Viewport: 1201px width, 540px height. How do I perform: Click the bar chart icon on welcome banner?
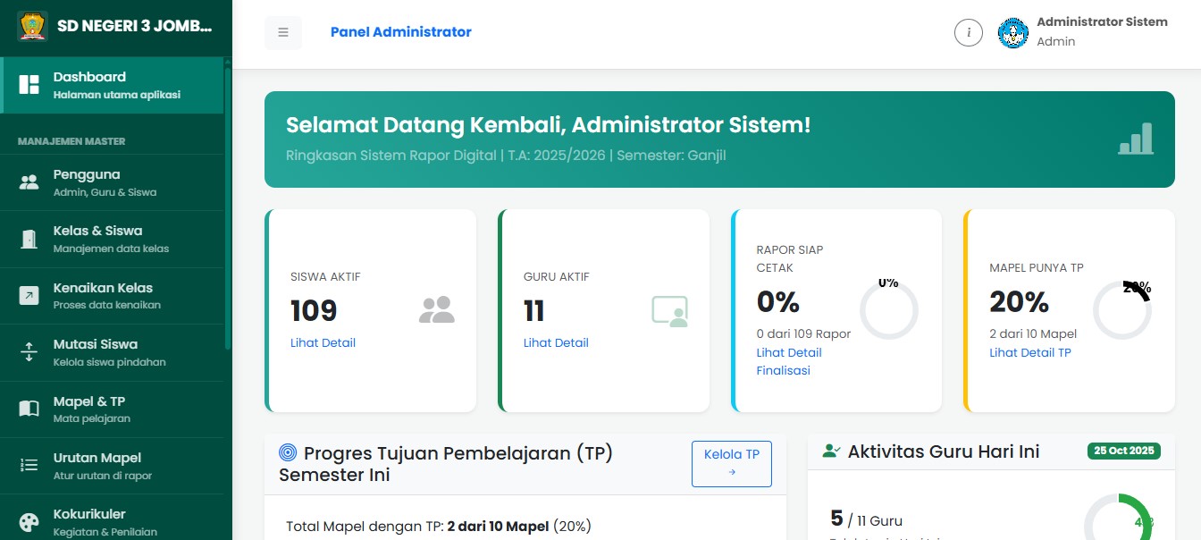[1135, 139]
